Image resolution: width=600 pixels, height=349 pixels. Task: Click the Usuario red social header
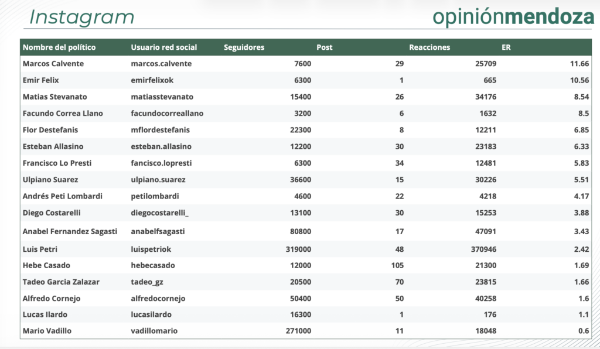coord(163,47)
